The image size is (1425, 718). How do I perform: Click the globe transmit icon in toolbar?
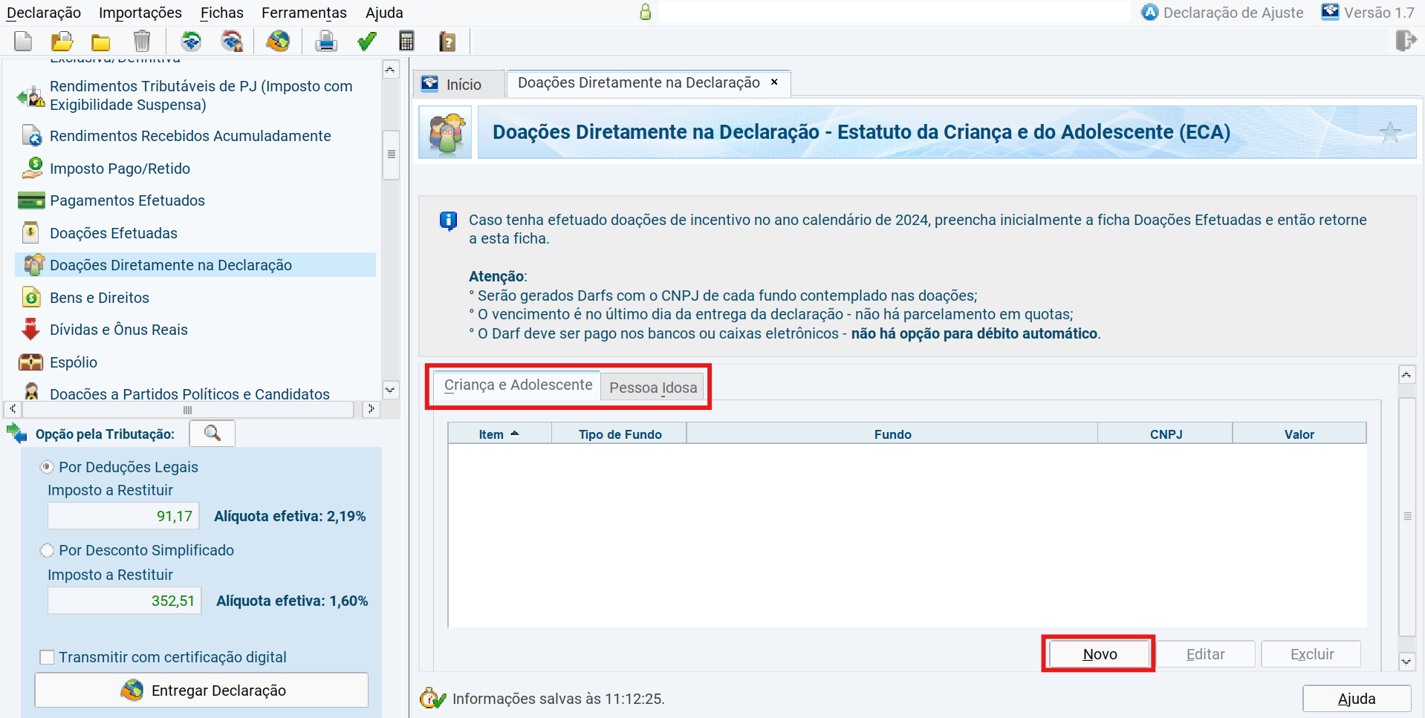click(x=278, y=42)
